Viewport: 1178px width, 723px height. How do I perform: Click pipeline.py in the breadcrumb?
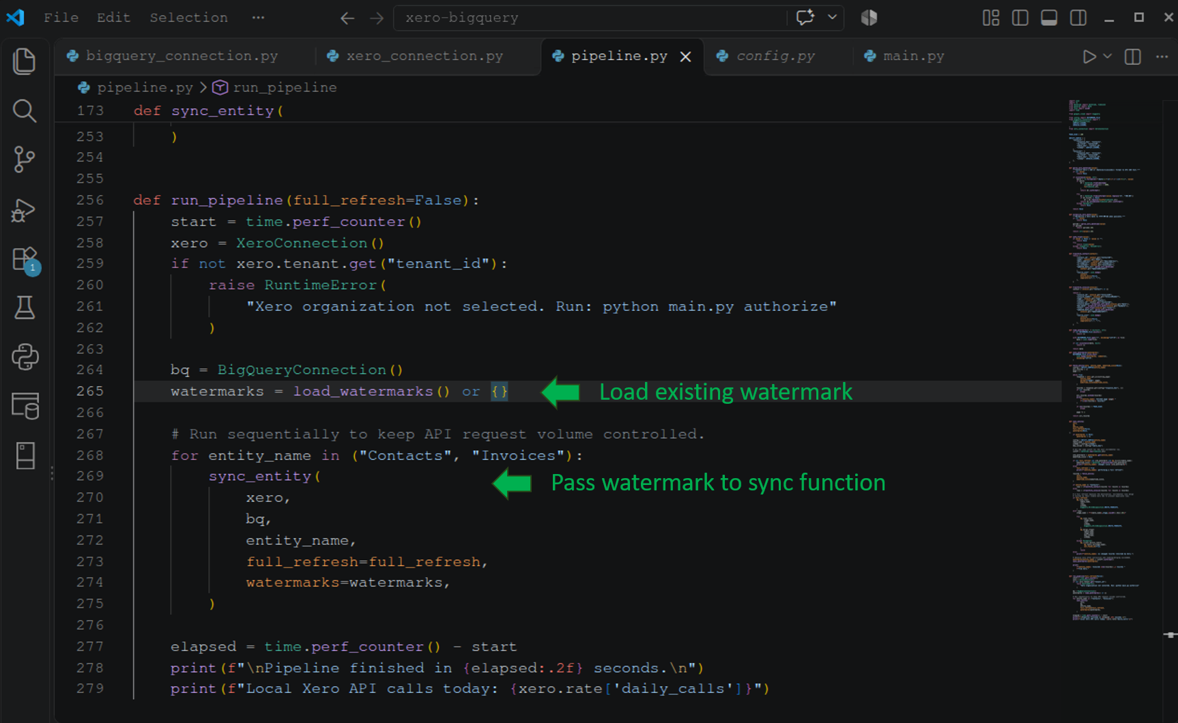point(145,87)
